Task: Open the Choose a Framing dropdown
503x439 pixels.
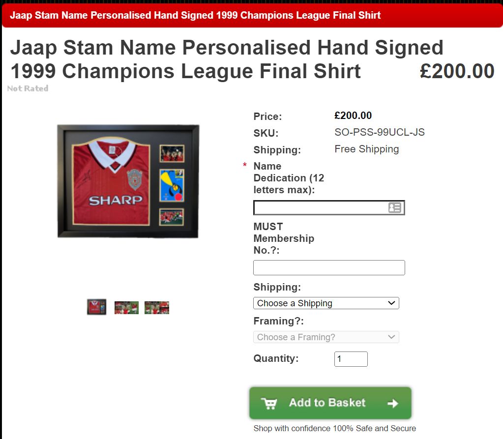Action: (326, 337)
